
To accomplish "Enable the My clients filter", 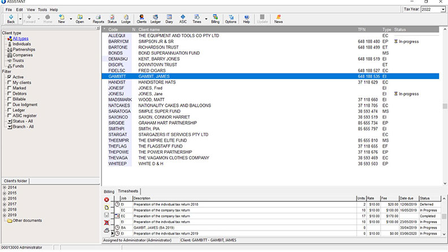I will coord(9,82).
